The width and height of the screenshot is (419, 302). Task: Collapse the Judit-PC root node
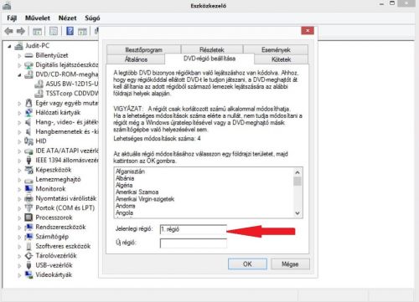(x=9, y=46)
